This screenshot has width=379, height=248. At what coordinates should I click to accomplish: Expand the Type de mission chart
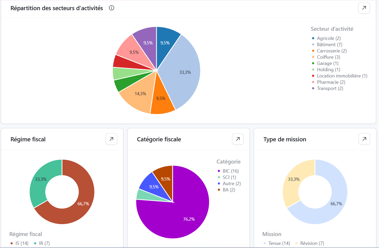click(x=364, y=139)
